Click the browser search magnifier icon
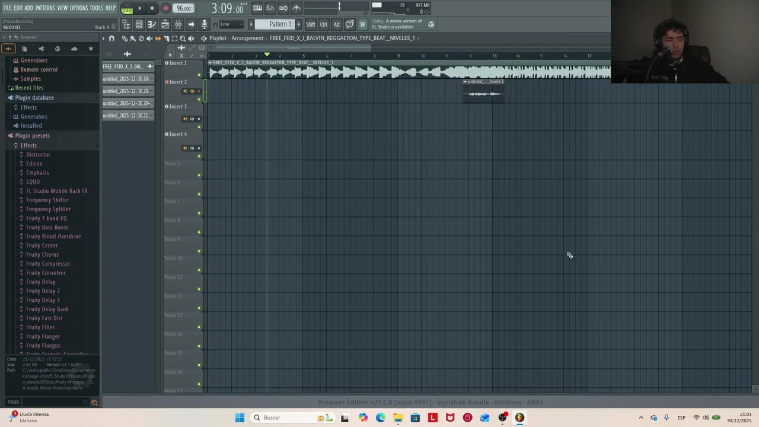Viewport: 759px width, 427px height. tap(94, 402)
